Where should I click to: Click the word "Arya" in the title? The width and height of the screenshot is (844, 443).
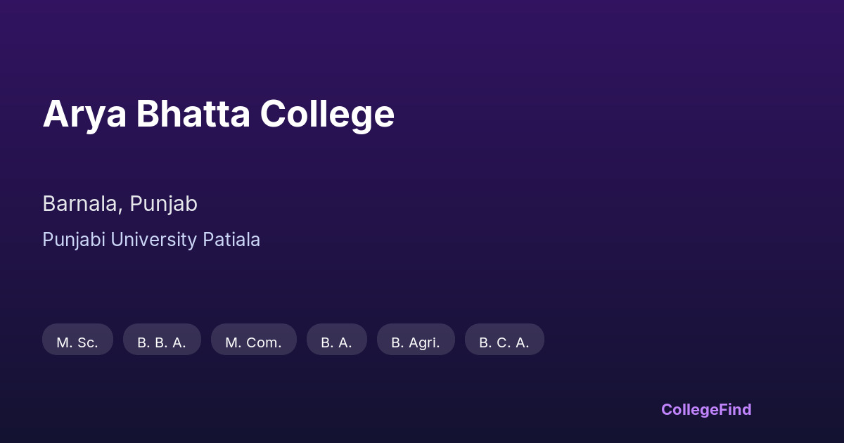[x=84, y=114]
